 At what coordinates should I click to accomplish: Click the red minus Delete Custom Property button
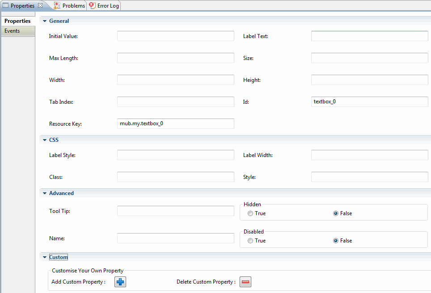click(245, 282)
